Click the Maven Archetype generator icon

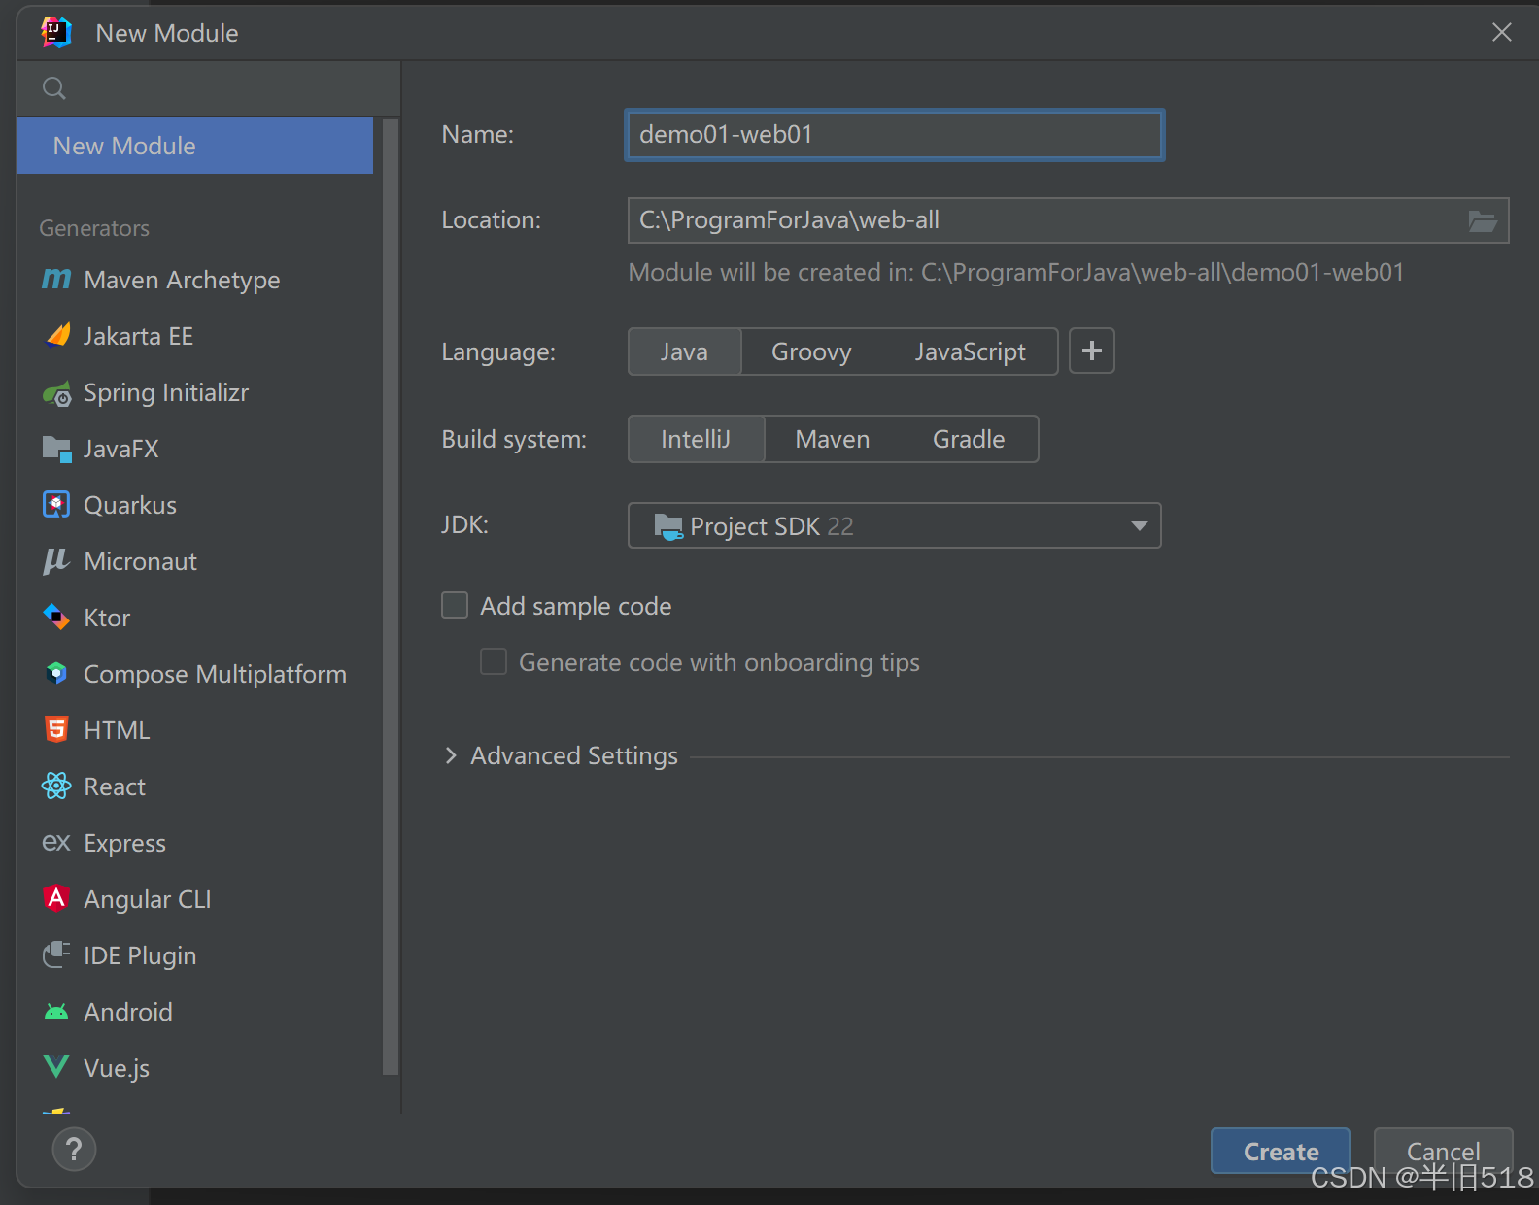pos(56,280)
